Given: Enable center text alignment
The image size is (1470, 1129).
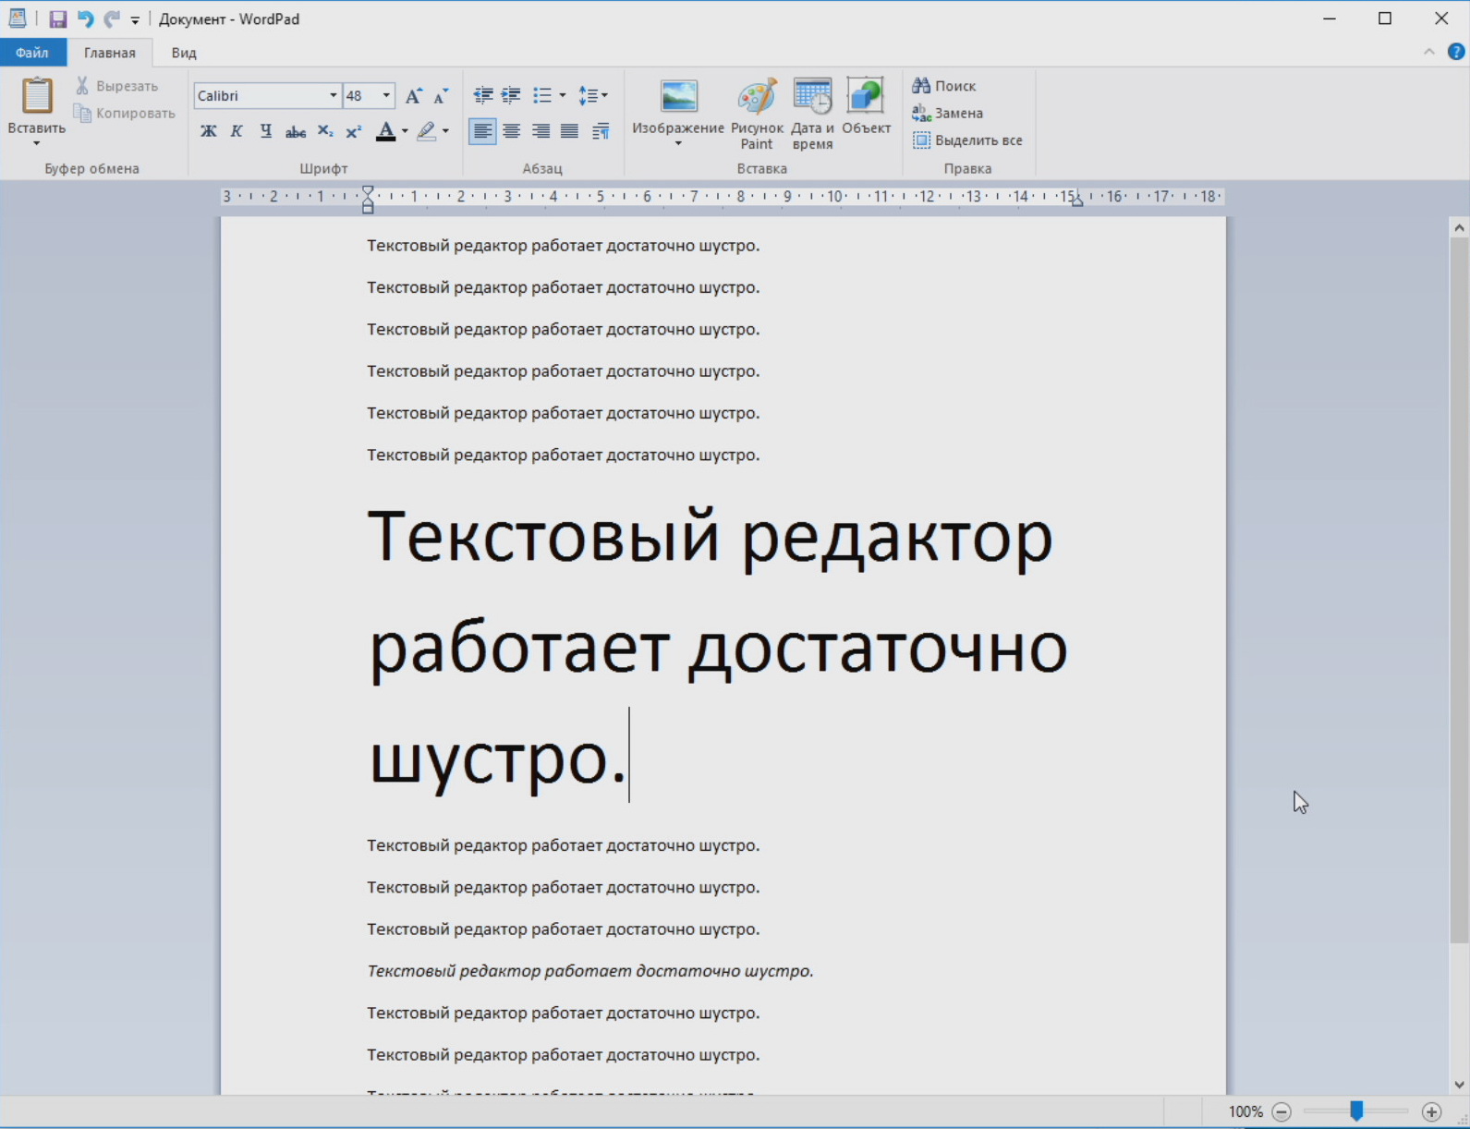Looking at the screenshot, I should (511, 131).
